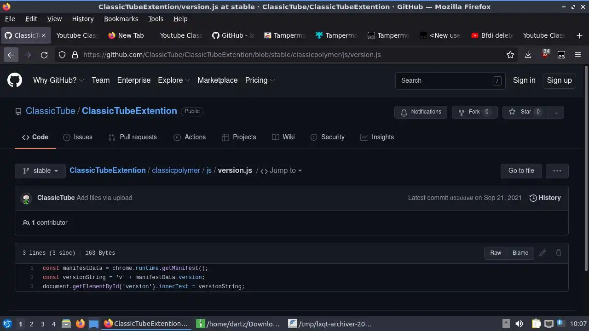This screenshot has height=331, width=589.
Task: Open the Security repository tab
Action: 327,137
